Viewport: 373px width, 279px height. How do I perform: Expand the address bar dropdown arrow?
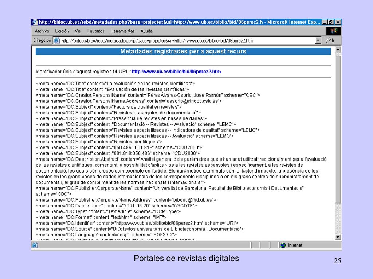[x=318, y=41]
